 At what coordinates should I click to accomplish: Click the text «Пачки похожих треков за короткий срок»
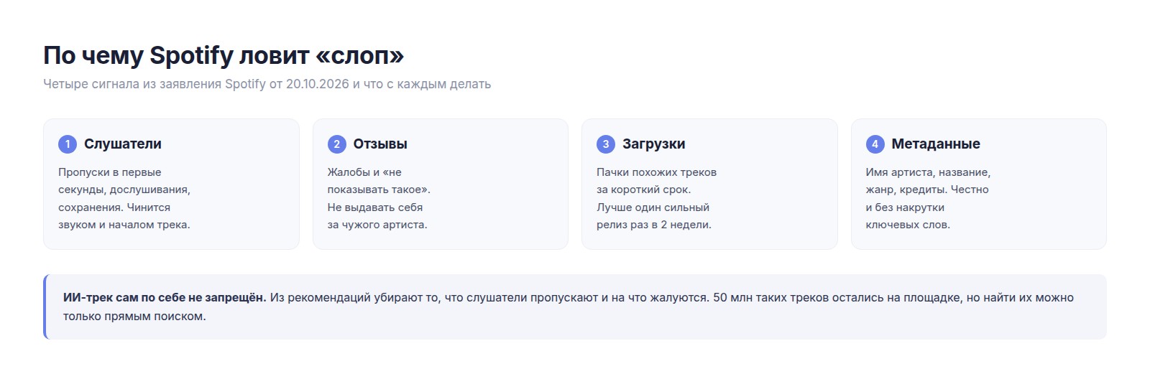tap(656, 181)
